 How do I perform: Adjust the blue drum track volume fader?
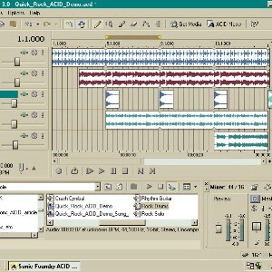click(x=17, y=62)
